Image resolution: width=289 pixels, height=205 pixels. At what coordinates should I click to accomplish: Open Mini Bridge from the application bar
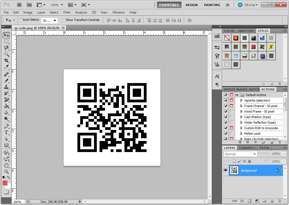tap(29, 5)
